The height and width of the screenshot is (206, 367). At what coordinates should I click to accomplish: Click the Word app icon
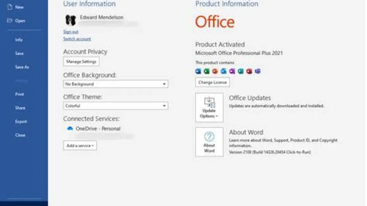[x=198, y=71]
